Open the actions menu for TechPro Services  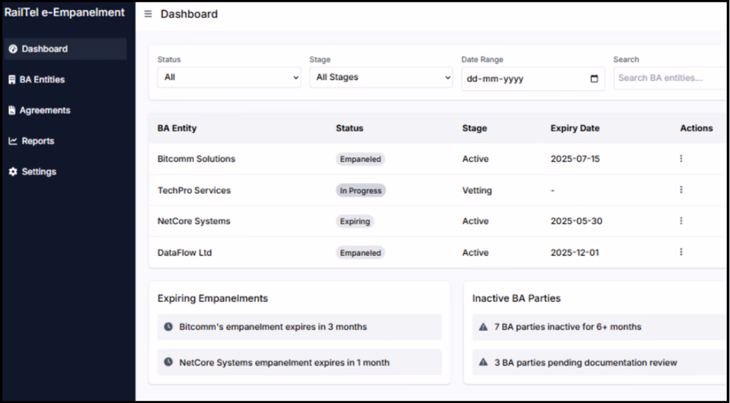(680, 190)
